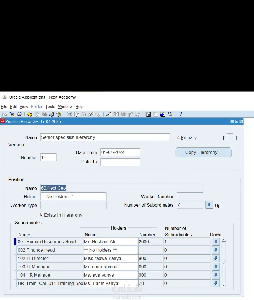Open the Folder menu
This screenshot has width=254, height=300.
(x=37, y=107)
